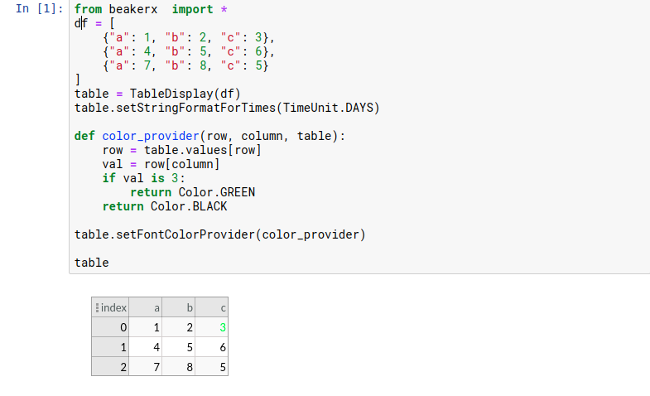This screenshot has width=650, height=396.
Task: Click the 'return Color.GREEN' line
Action: [x=193, y=192]
